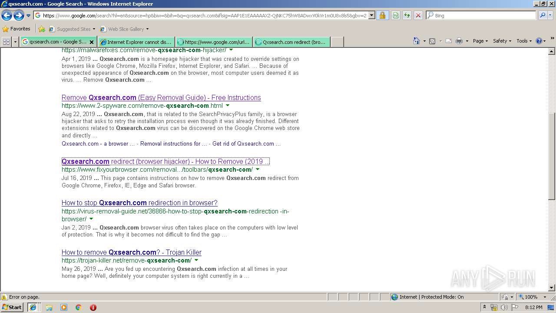Go forward with the Forward arrow button

(x=19, y=16)
